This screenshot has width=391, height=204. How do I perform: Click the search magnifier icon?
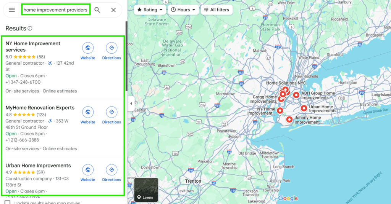(x=97, y=10)
